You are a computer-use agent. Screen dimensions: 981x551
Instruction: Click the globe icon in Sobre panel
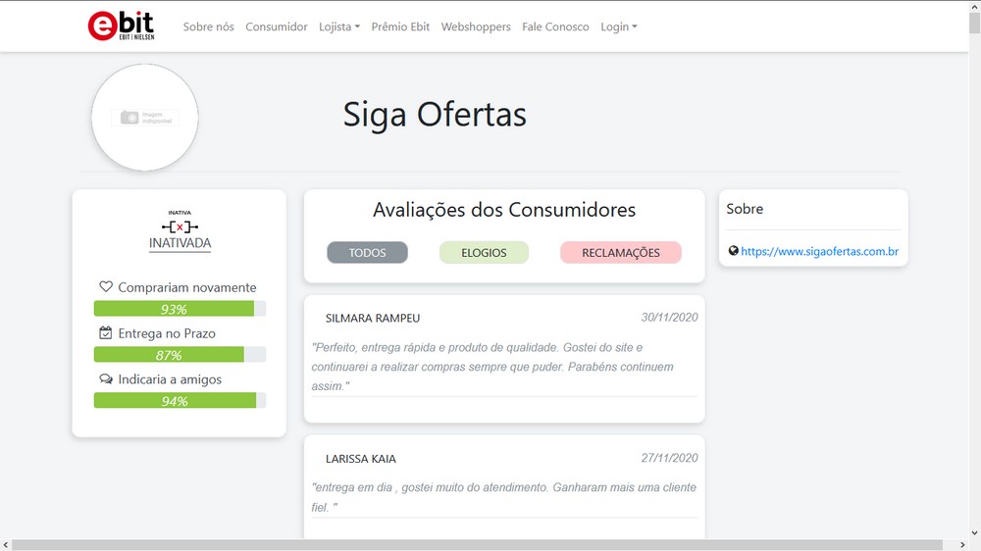(x=733, y=251)
